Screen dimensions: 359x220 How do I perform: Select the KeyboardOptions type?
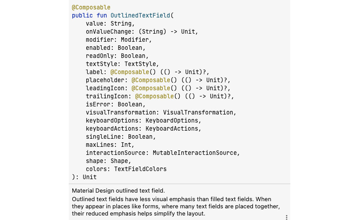click(x=172, y=120)
